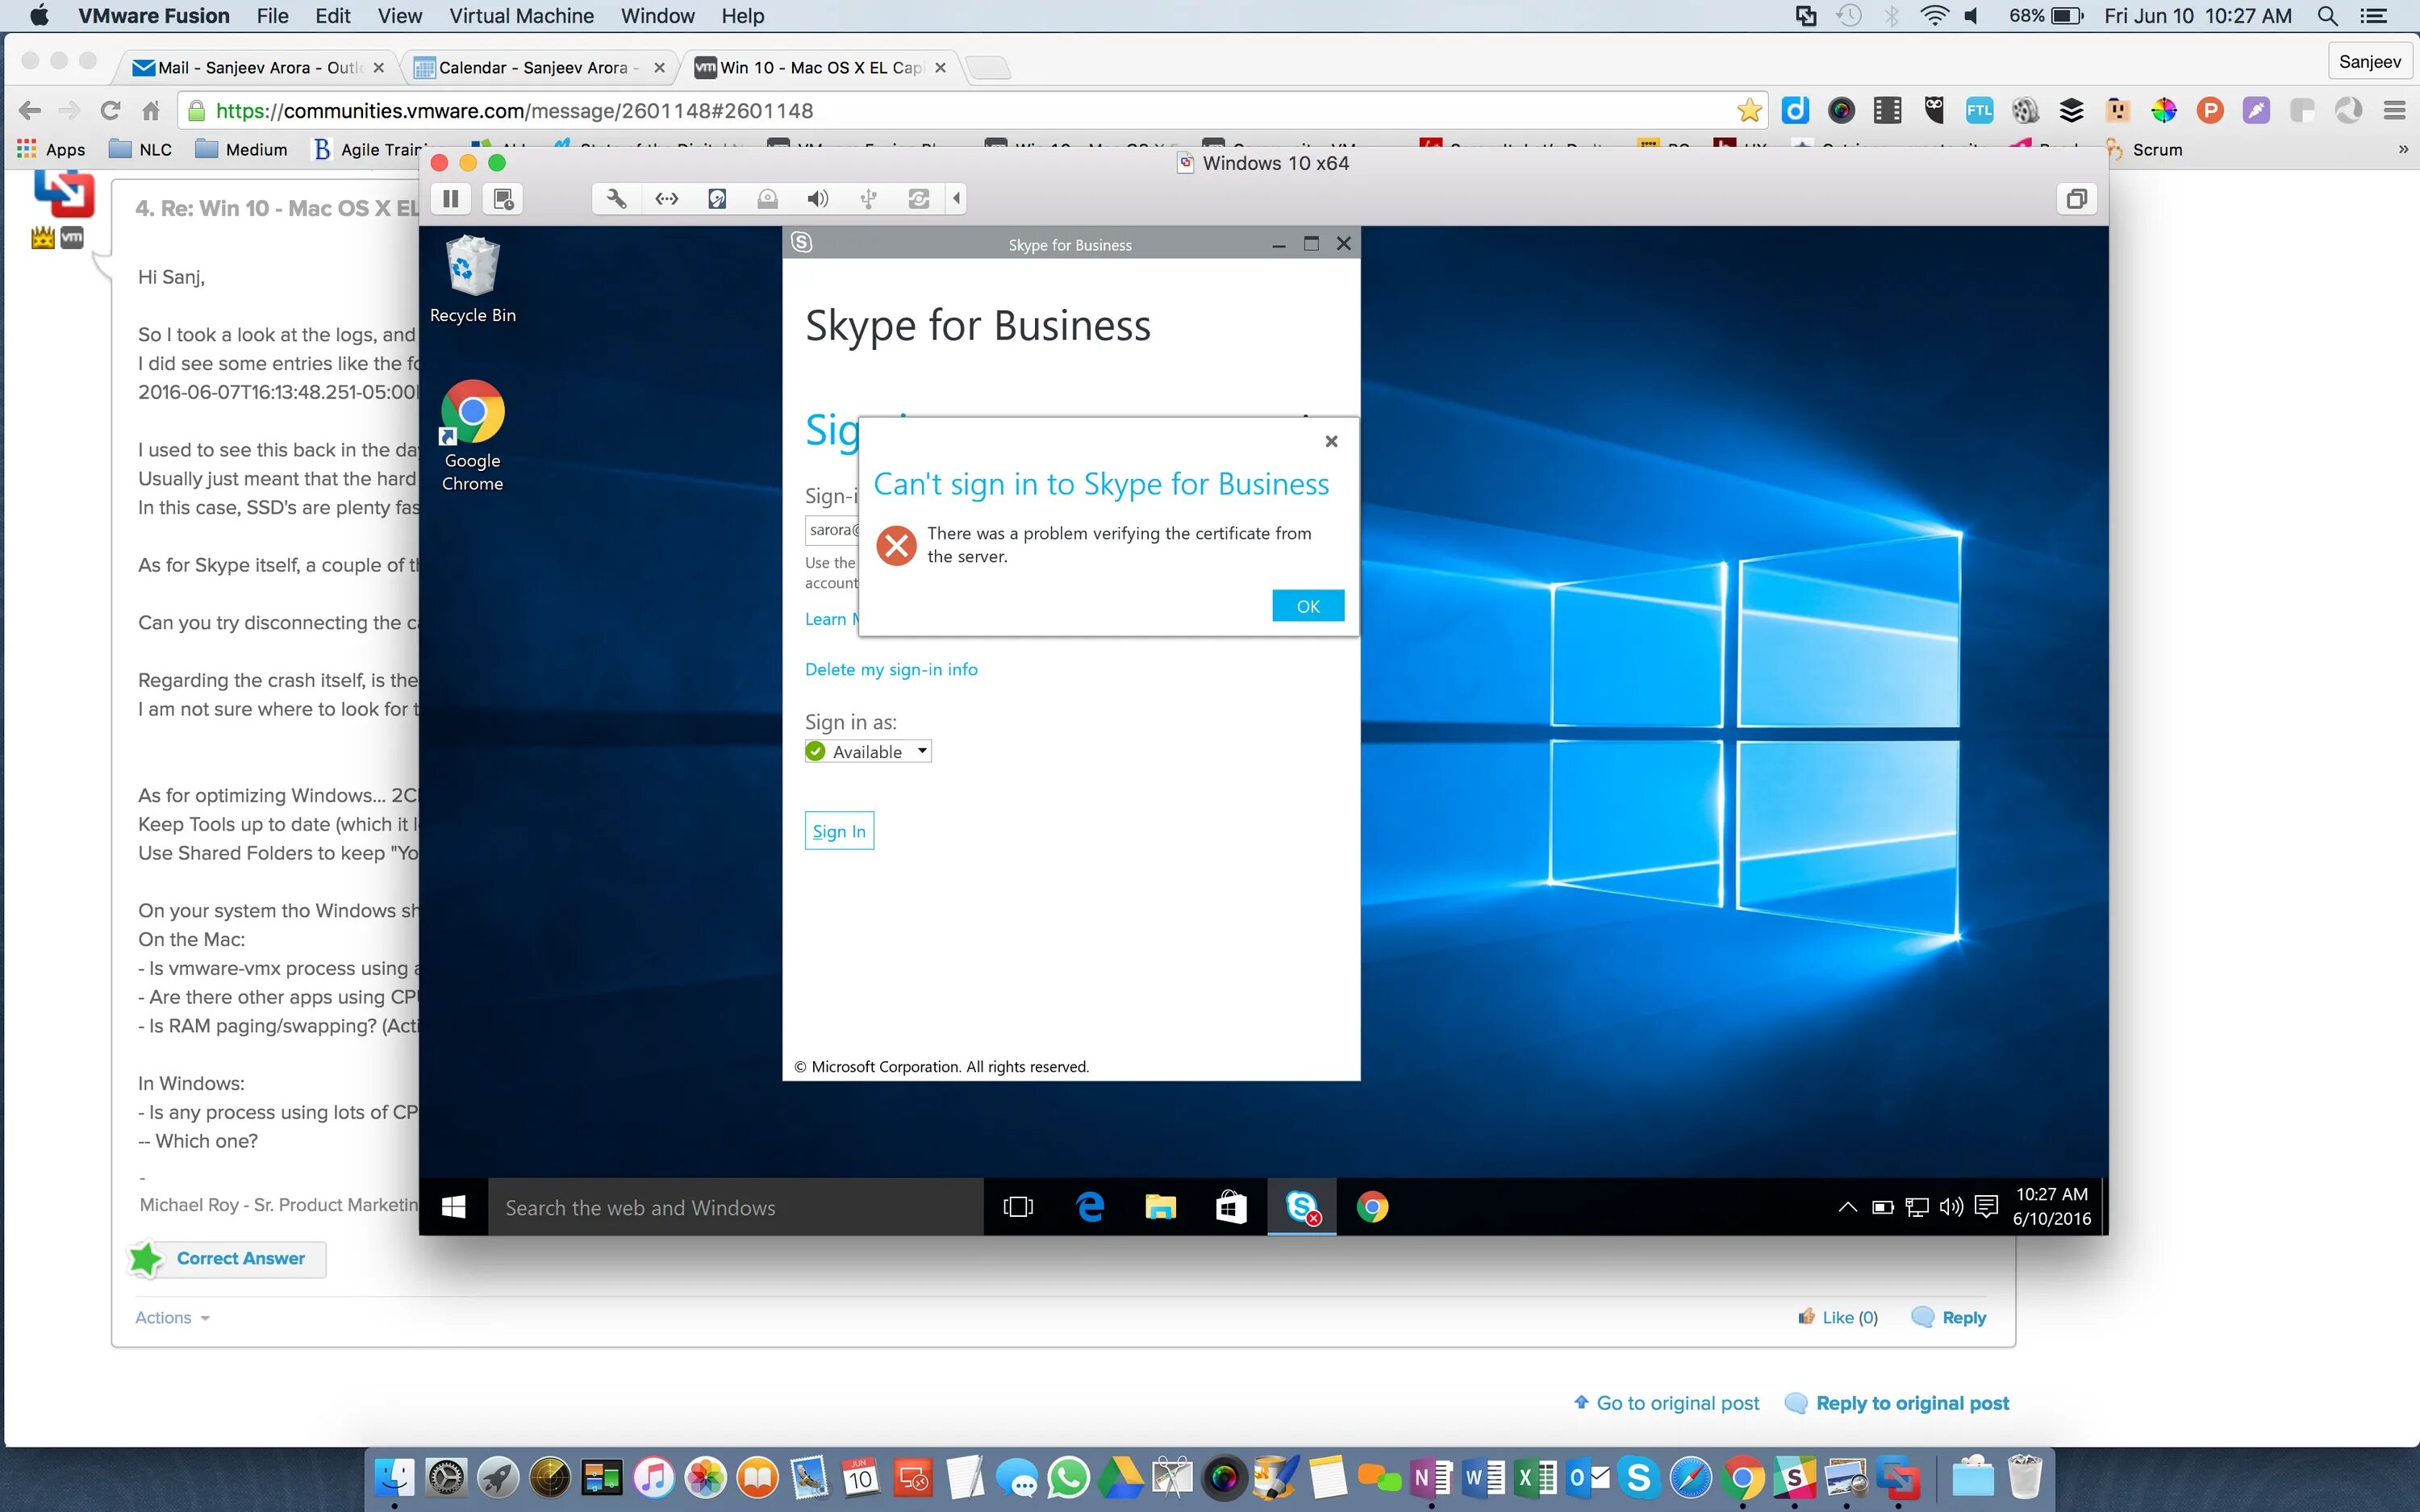Click OK on certificate error dialog
Screen dimensions: 2420x1512
(x=1308, y=606)
